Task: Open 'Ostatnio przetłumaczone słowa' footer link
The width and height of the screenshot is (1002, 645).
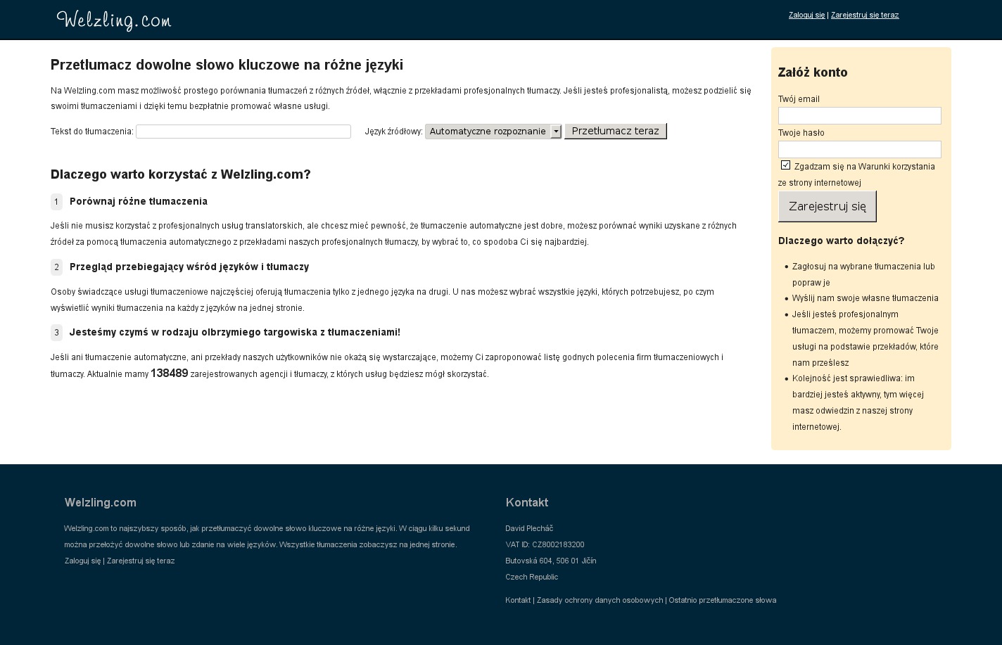Action: pos(722,600)
